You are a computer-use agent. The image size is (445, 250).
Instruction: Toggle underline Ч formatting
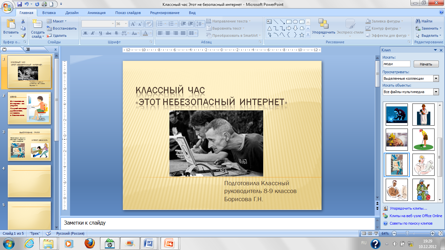point(101,33)
